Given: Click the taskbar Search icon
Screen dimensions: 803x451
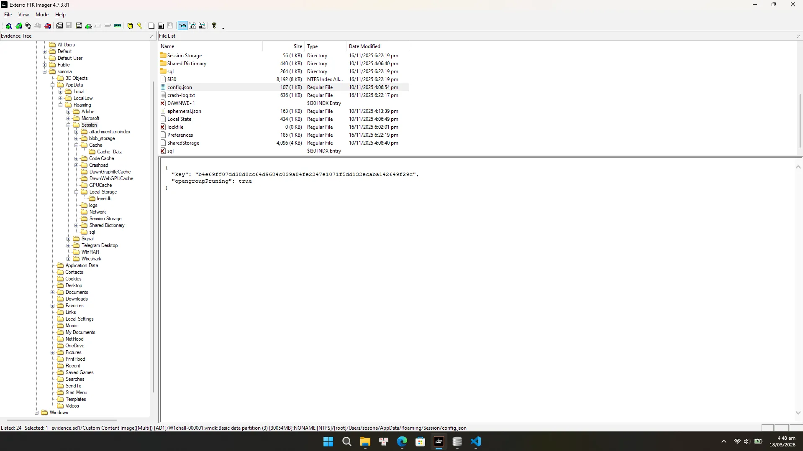Looking at the screenshot, I should point(347,441).
